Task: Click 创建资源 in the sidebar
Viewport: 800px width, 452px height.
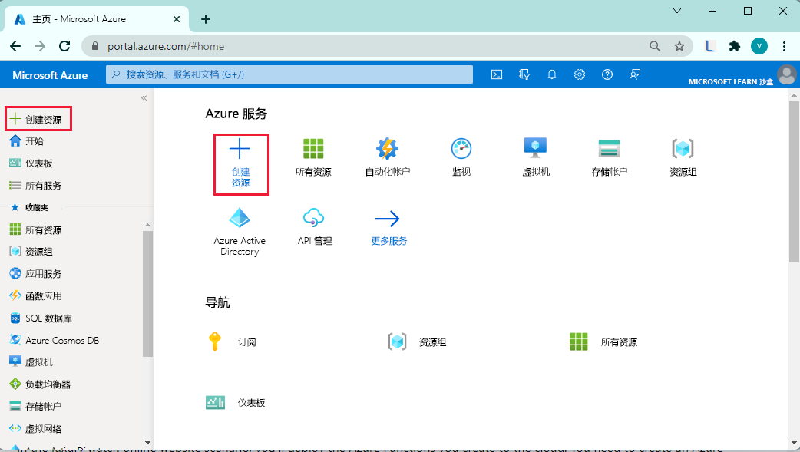Action: pyautogui.click(x=38, y=119)
